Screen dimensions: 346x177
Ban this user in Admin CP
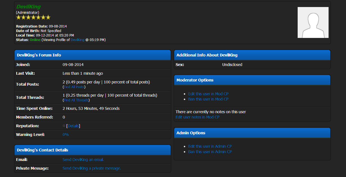(x=210, y=152)
